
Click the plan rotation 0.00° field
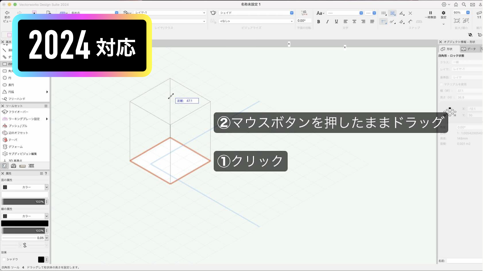point(304,21)
